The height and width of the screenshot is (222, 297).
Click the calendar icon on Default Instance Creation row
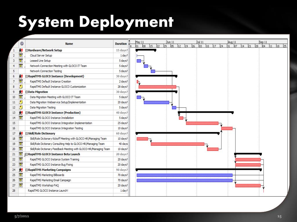pyautogui.click(x=21, y=81)
